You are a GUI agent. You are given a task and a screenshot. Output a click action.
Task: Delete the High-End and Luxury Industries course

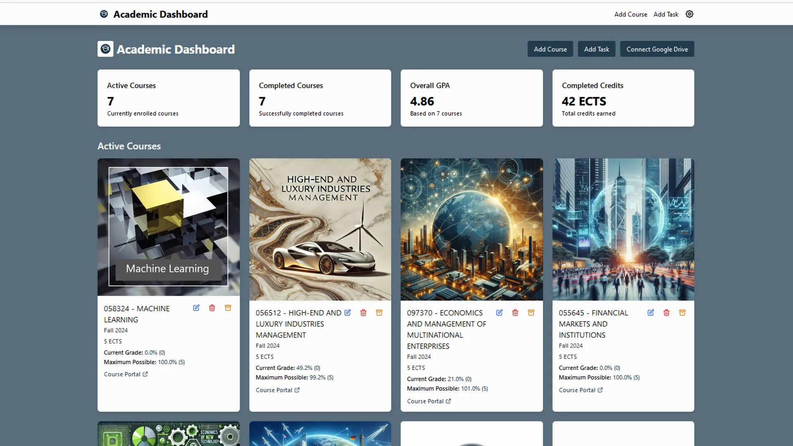363,313
